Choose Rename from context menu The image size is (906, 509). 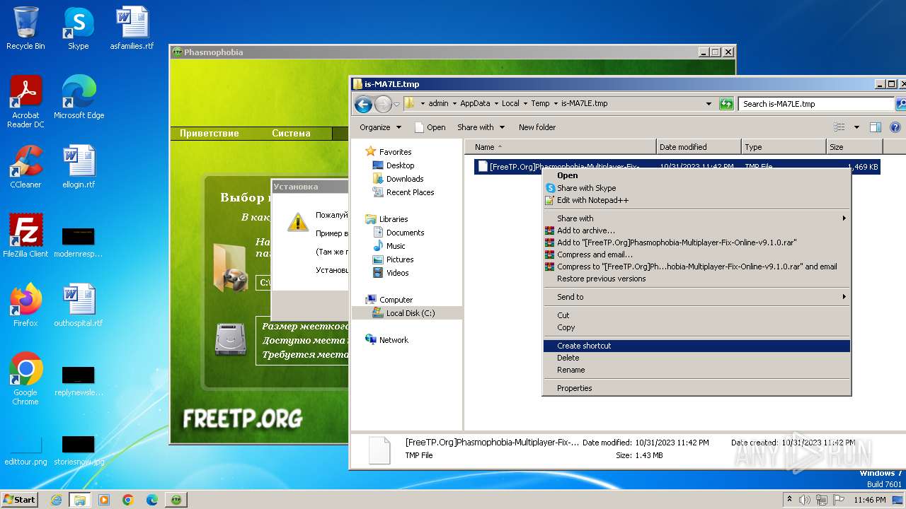pyautogui.click(x=696, y=370)
